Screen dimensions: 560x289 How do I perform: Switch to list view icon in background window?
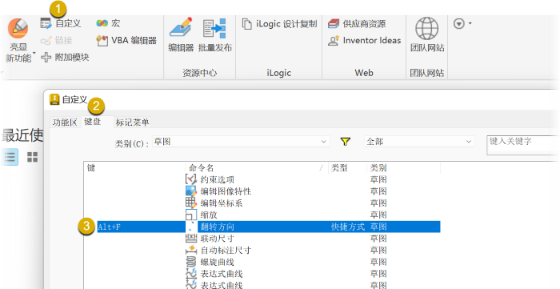10,156
